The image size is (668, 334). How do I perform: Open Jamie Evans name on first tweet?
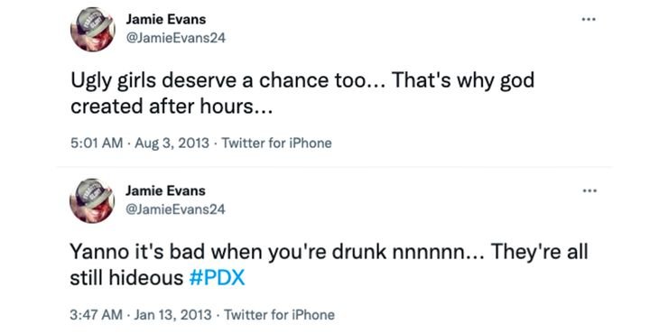(165, 20)
